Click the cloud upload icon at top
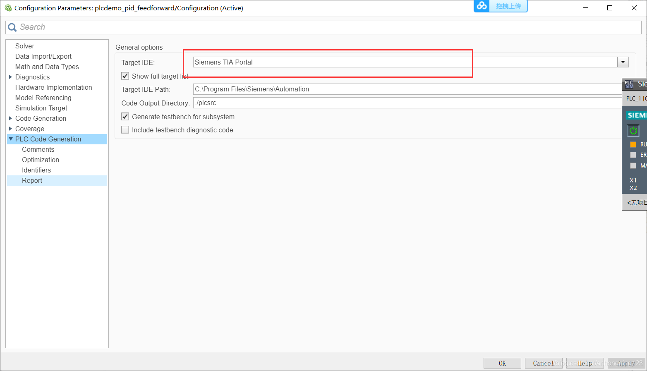Screen dimensions: 647x371 click(x=482, y=6)
